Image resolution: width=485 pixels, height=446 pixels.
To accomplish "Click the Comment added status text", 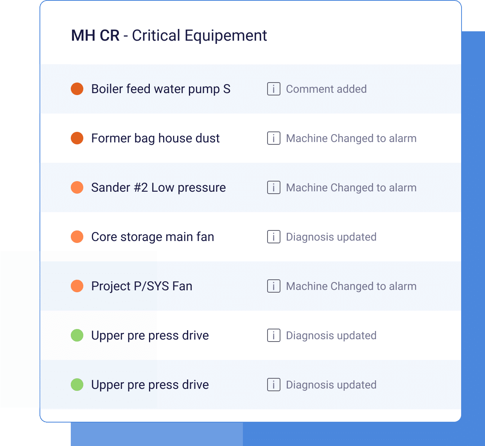I will click(x=326, y=89).
